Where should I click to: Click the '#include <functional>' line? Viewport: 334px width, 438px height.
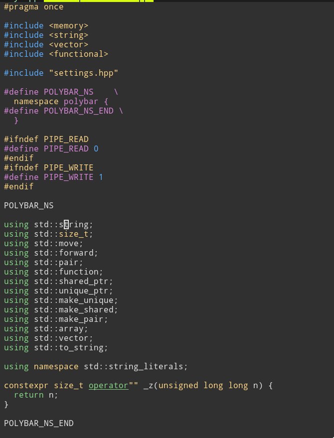(x=56, y=54)
